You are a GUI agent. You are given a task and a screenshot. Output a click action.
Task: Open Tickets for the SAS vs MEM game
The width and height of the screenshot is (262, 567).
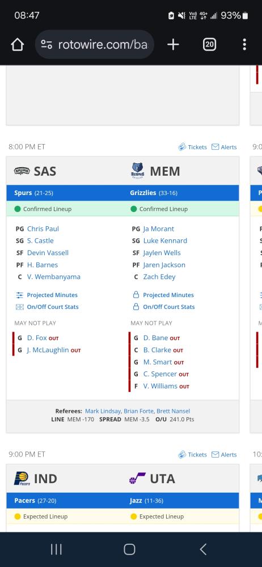click(x=192, y=147)
